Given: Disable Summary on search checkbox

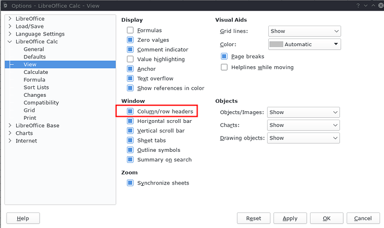Looking at the screenshot, I should pos(130,160).
